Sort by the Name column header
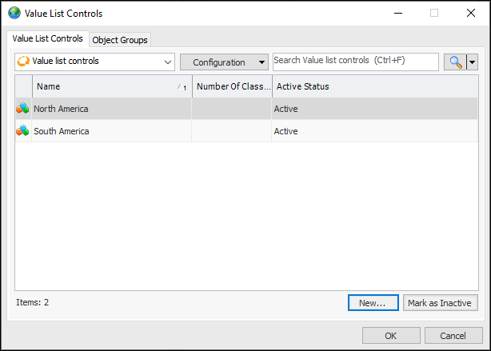Image resolution: width=491 pixels, height=351 pixels. pos(104,86)
